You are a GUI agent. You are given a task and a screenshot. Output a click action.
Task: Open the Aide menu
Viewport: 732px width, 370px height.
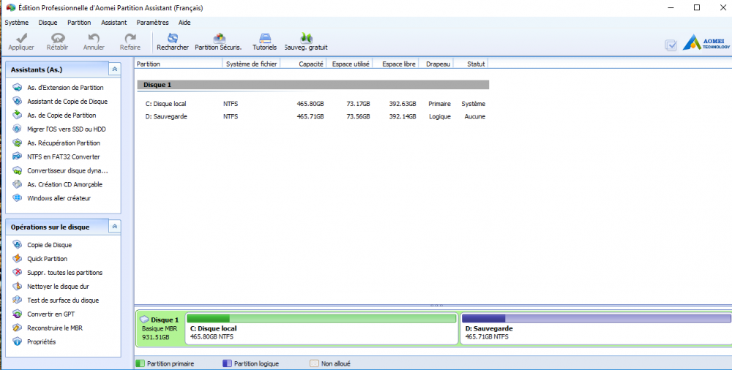pos(184,23)
